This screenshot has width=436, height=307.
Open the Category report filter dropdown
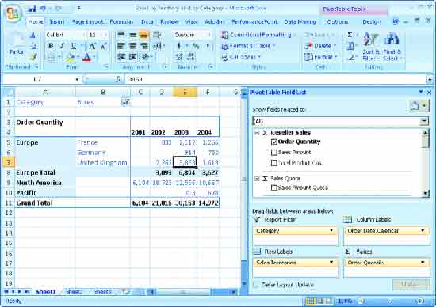point(331,231)
